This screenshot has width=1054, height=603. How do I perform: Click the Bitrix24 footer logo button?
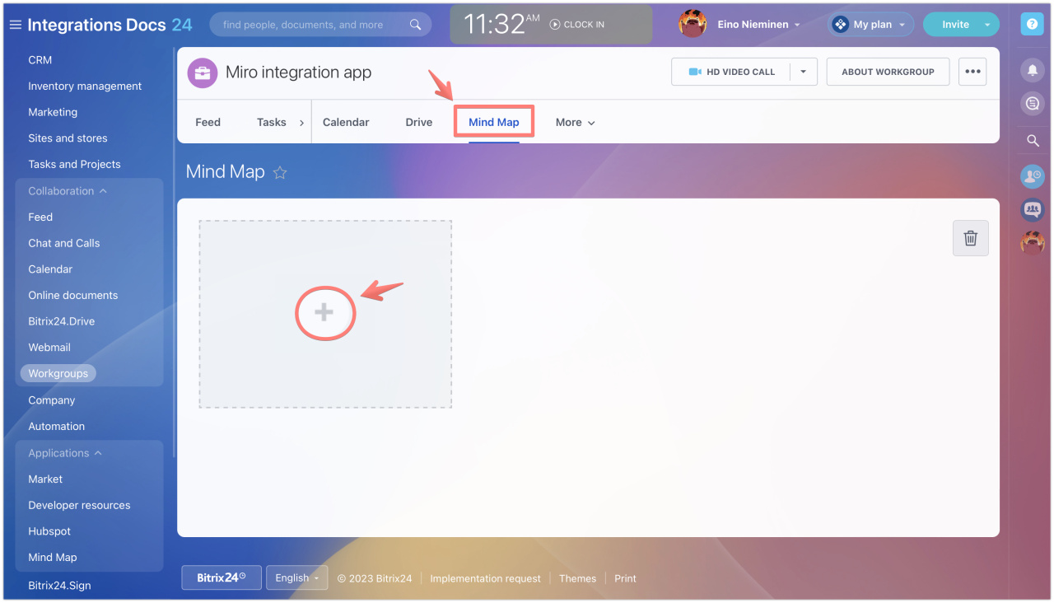coord(222,577)
